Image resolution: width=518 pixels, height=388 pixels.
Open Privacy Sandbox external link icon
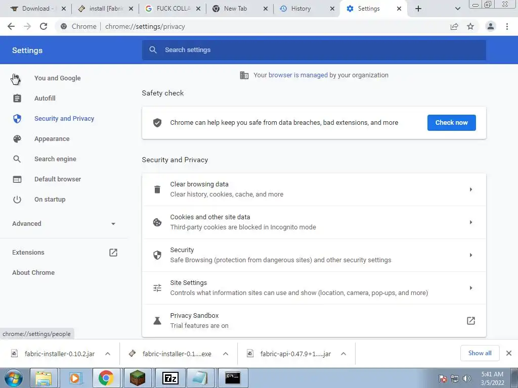click(x=471, y=321)
